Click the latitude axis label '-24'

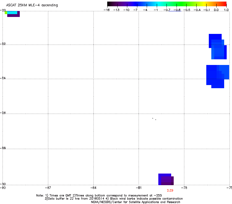coord(3,78)
